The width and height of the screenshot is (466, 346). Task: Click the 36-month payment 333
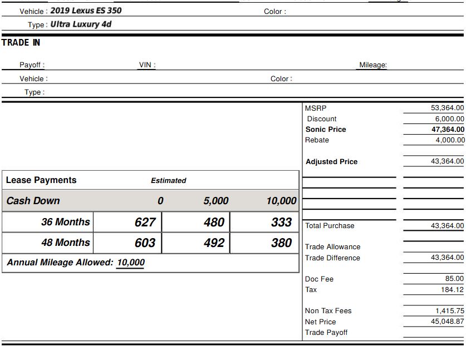point(282,222)
